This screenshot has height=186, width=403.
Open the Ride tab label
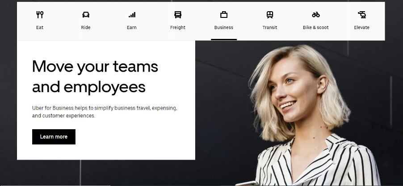tap(86, 27)
